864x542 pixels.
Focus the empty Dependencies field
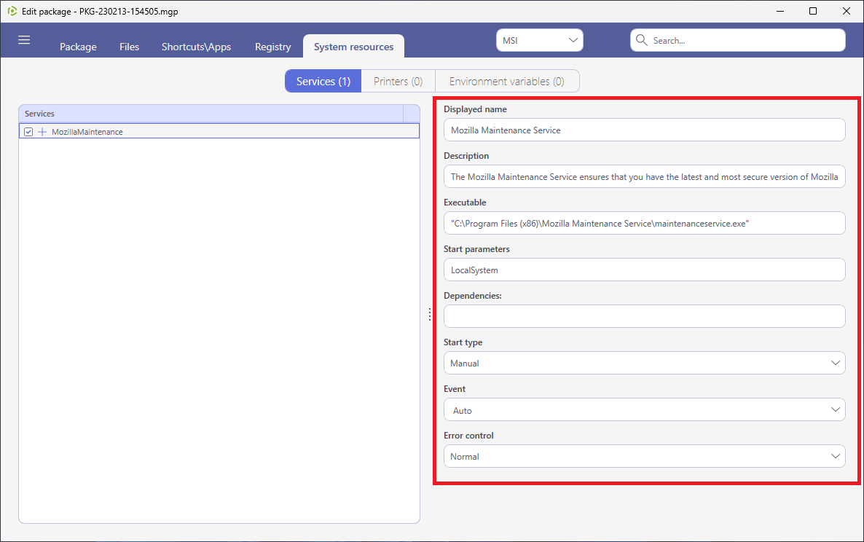[x=644, y=316]
